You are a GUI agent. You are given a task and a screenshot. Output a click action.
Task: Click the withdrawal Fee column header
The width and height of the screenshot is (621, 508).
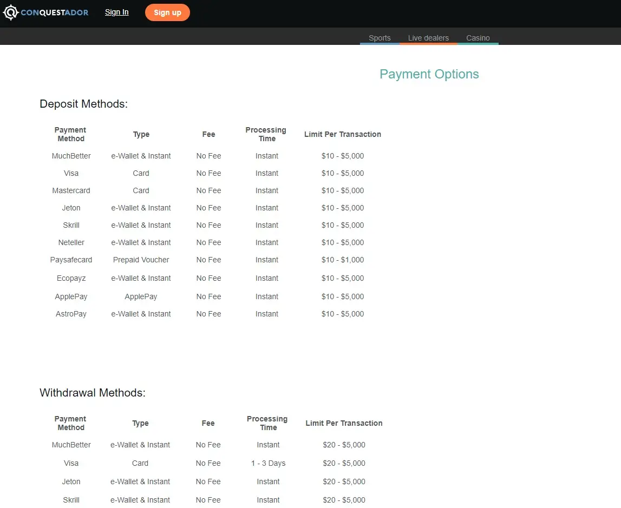208,423
